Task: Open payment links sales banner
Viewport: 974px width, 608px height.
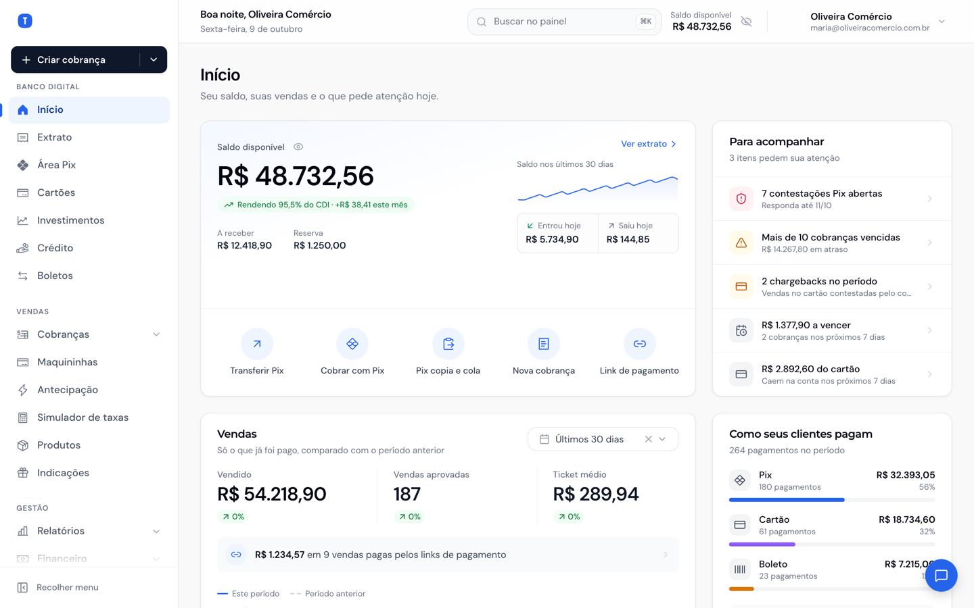Action: pyautogui.click(x=448, y=555)
